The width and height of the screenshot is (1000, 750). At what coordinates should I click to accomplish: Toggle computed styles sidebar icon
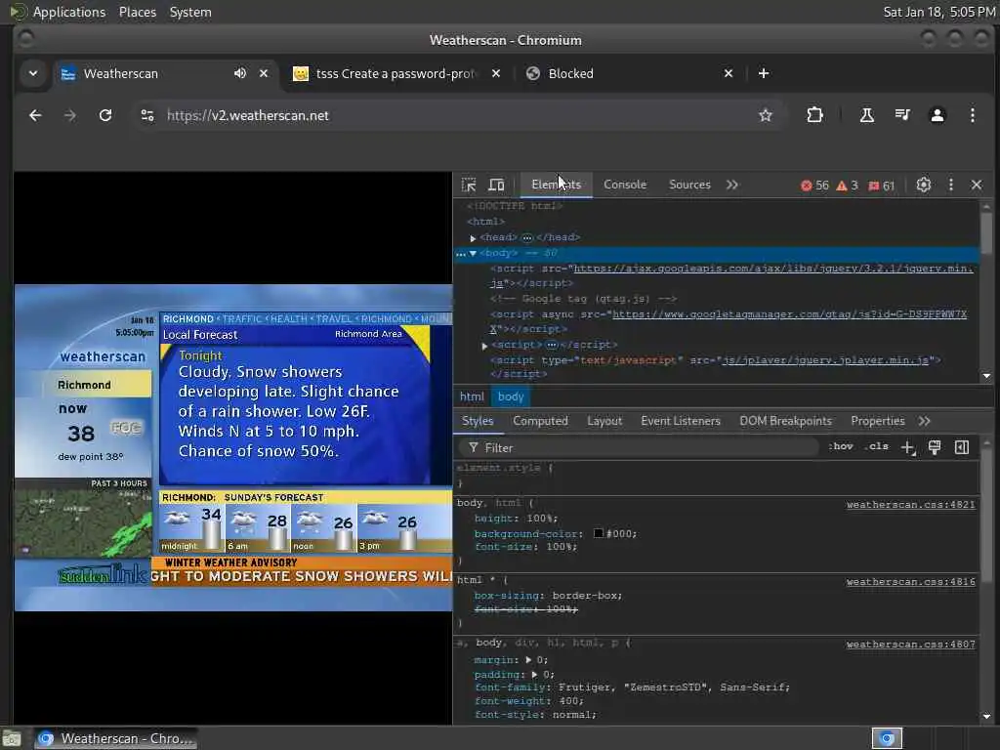pyautogui.click(x=962, y=447)
